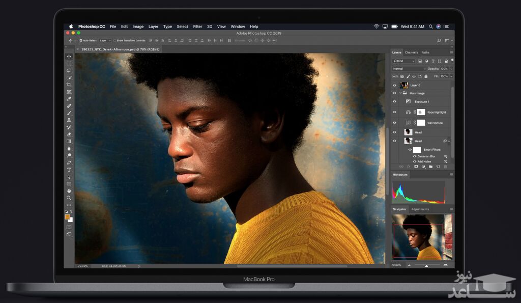Open the Opacity slider control

coord(451,69)
